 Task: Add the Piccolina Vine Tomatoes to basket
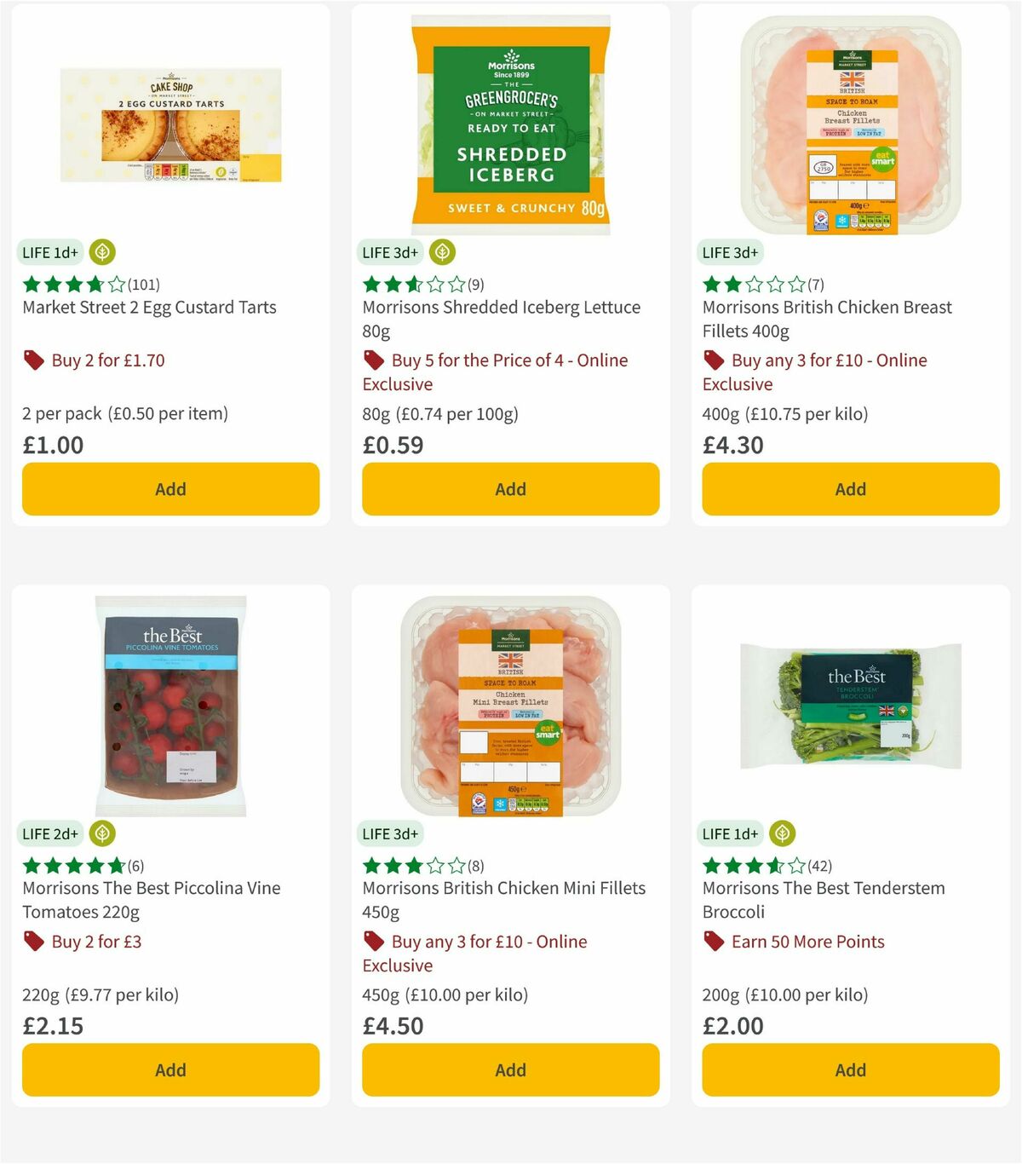[170, 1069]
